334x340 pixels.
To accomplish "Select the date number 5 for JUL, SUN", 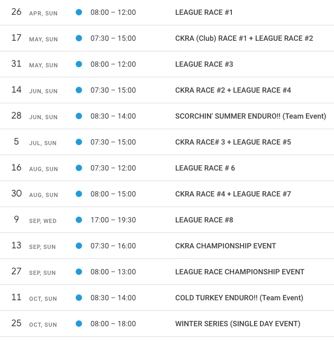I will click(16, 141).
